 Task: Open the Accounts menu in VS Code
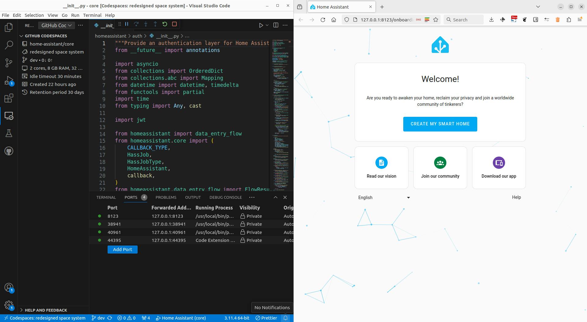[x=9, y=287]
